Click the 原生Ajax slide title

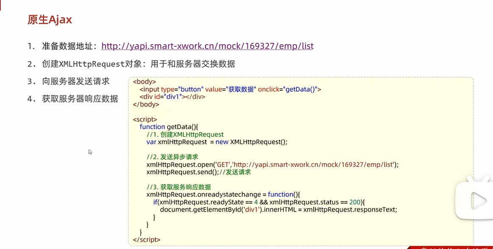(50, 20)
